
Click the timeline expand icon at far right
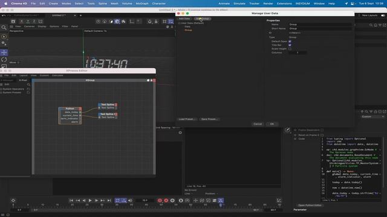tap(279, 201)
